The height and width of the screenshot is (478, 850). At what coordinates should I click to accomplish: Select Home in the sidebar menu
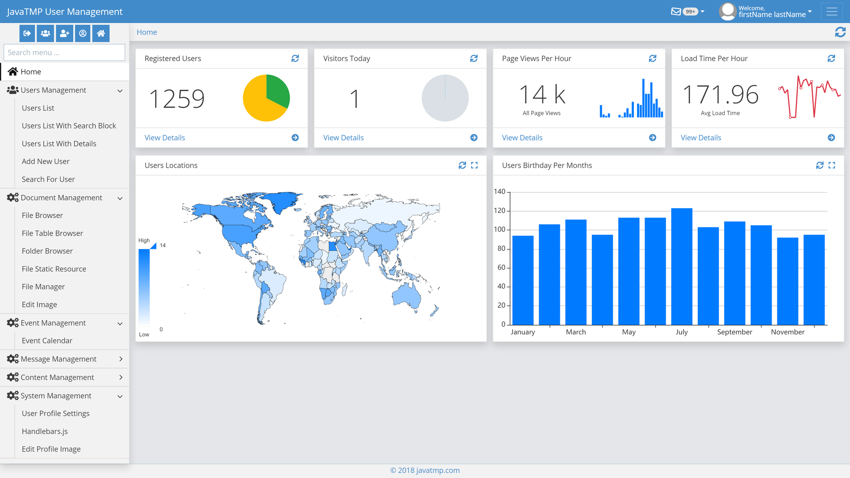pos(64,71)
